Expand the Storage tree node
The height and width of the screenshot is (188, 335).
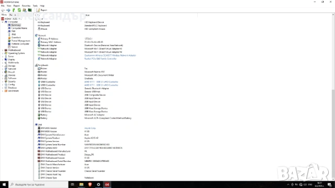pos(3,66)
